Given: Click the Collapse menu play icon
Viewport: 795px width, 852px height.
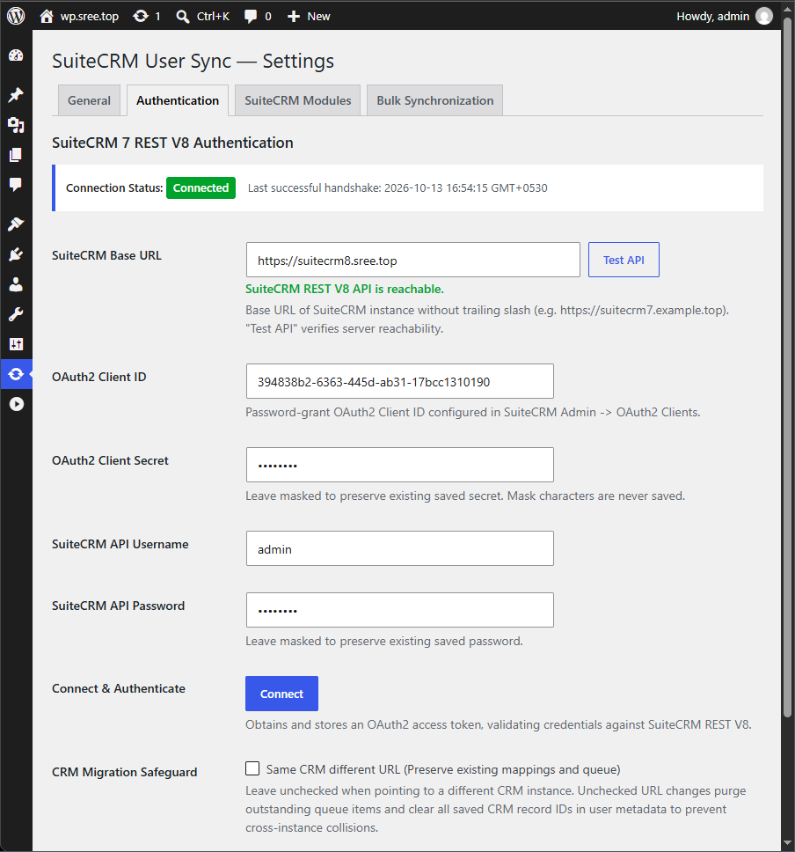Looking at the screenshot, I should 17,404.
